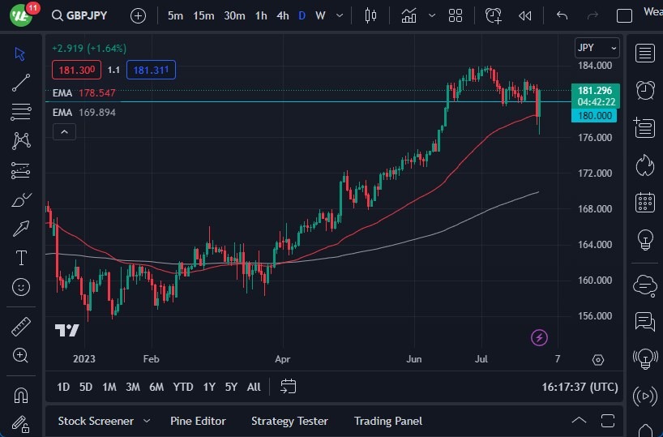Image resolution: width=663 pixels, height=437 pixels.
Task: Open the ideas lightbulb icon
Action: [645, 239]
